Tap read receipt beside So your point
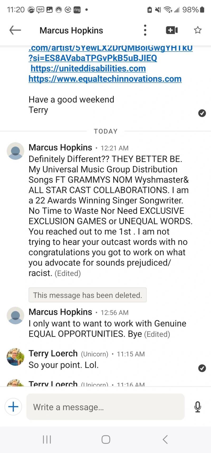211x453 pixels. tap(202, 368)
